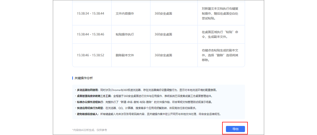This screenshot has height=135, width=317.
Task: Click the 标准办公操作流程执行 bullet line
Action: pyautogui.click(x=143, y=102)
